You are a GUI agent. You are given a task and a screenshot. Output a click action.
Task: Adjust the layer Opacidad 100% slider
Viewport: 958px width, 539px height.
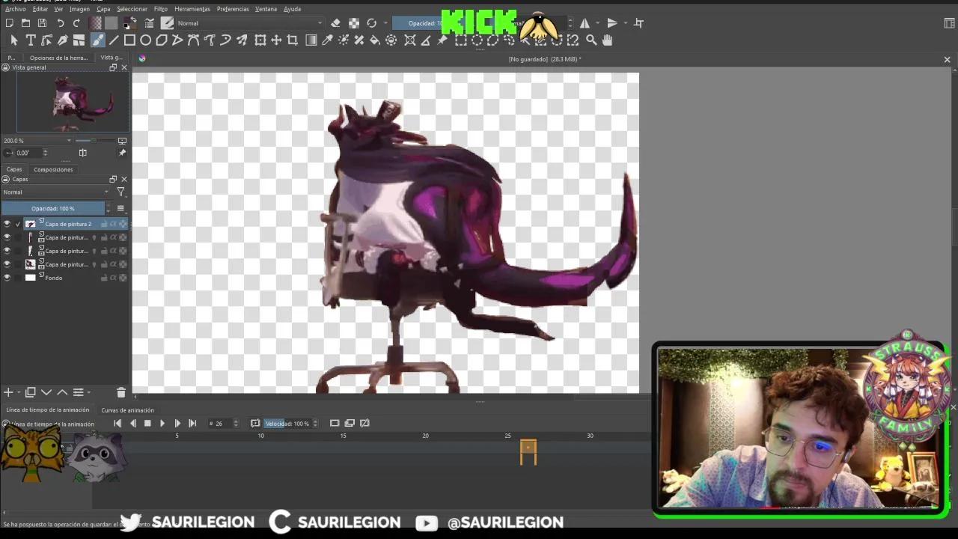click(x=52, y=208)
